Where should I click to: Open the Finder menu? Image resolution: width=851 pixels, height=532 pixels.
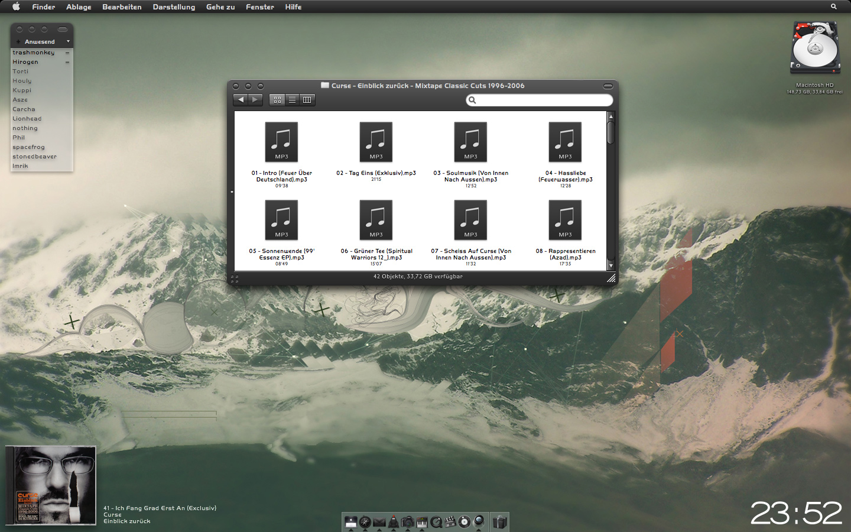tap(44, 7)
